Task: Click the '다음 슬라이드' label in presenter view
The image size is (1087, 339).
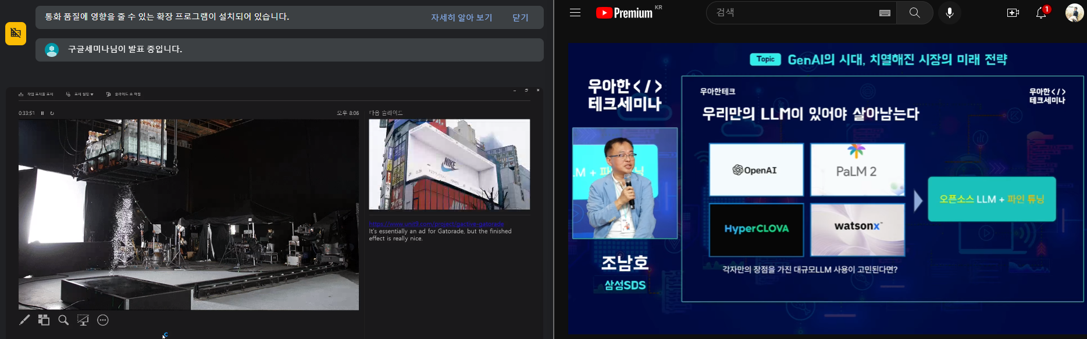Action: pos(386,113)
